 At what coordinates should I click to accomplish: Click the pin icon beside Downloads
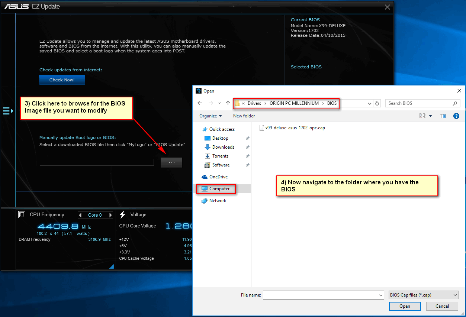pos(247,147)
